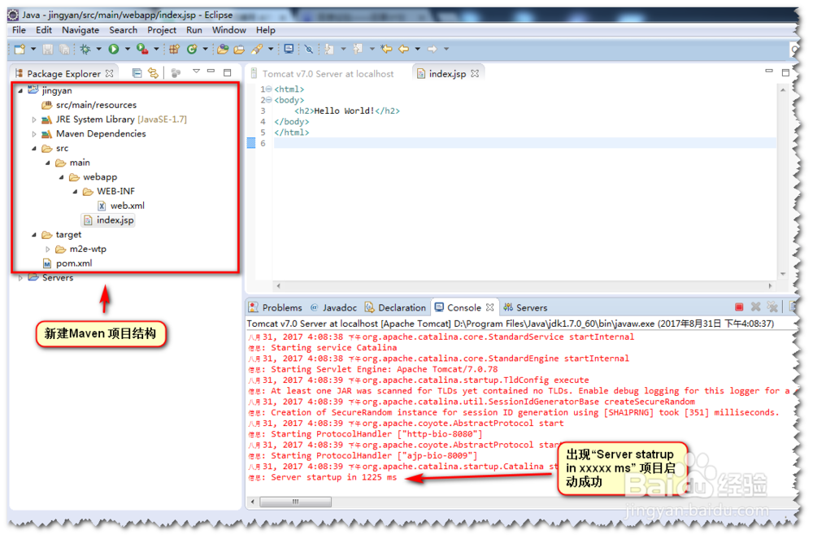Open the Project menu
This screenshot has width=813, height=539.
(162, 30)
